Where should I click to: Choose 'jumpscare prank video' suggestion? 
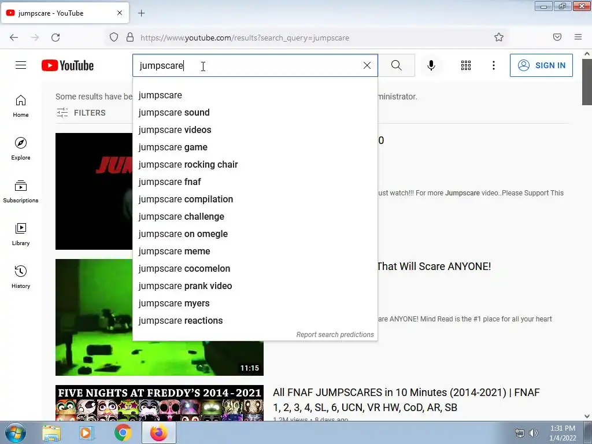pos(255,286)
